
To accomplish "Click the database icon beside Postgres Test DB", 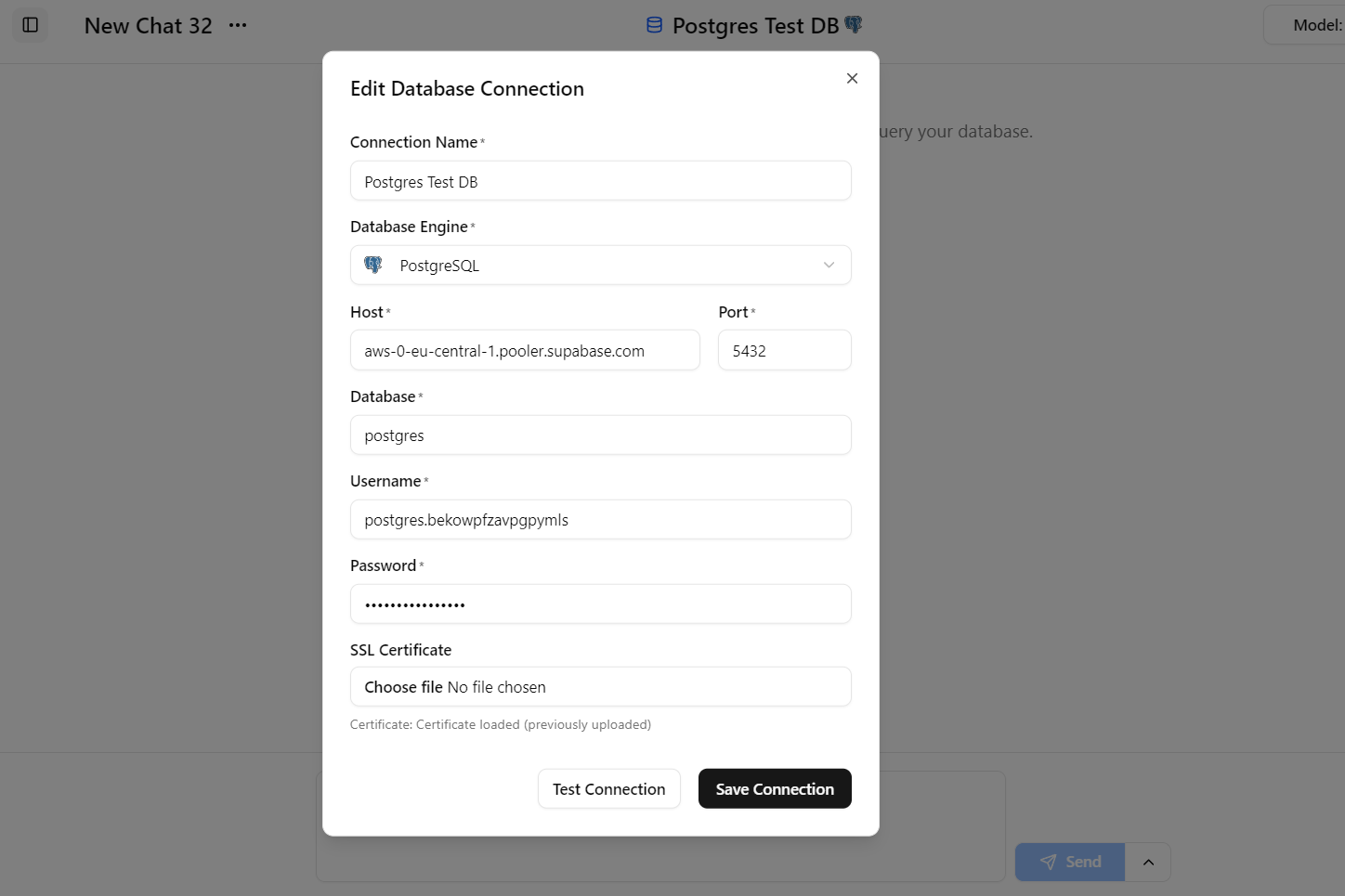I will click(x=654, y=25).
